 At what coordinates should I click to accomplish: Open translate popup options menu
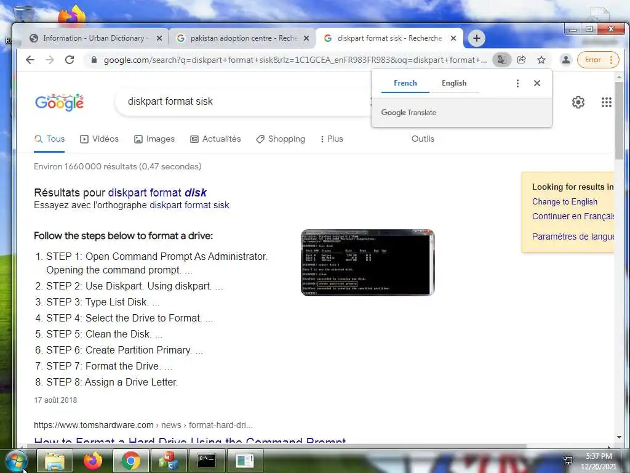tap(517, 83)
